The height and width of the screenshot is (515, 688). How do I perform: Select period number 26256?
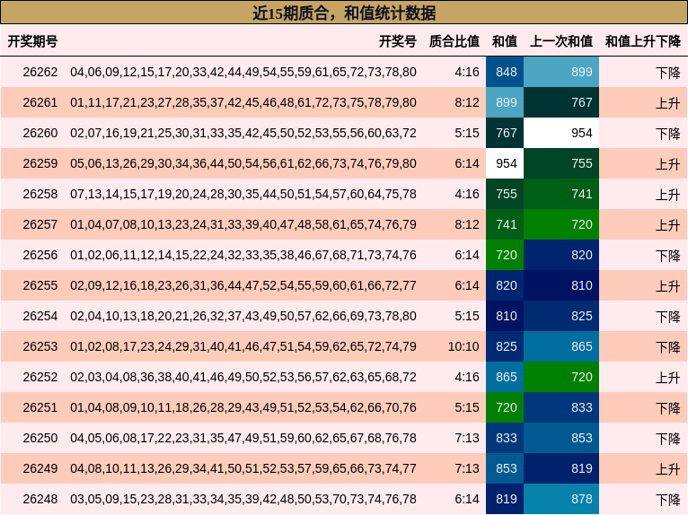click(x=40, y=255)
